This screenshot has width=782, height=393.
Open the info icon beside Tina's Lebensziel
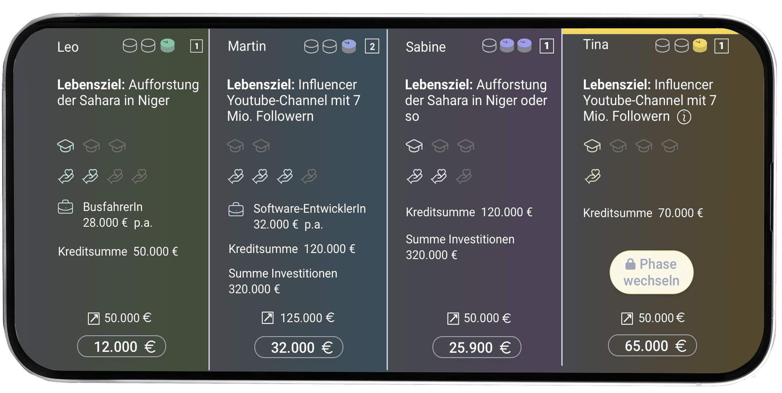click(x=684, y=117)
